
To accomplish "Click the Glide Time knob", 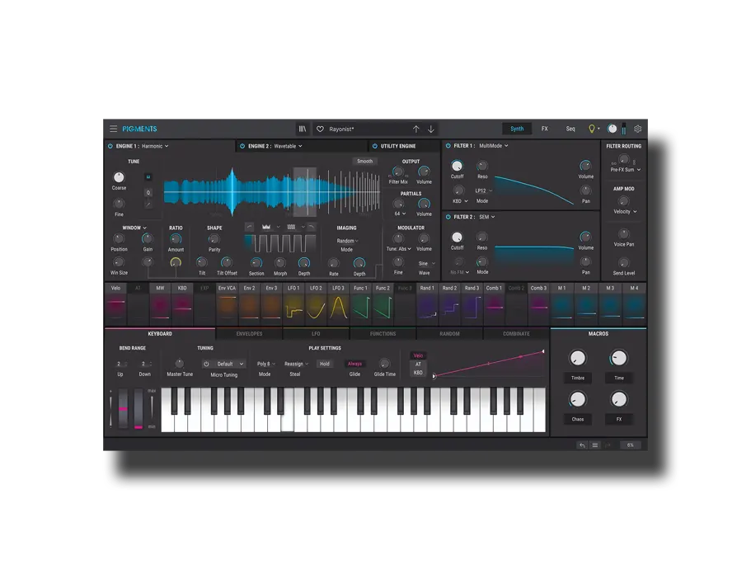I will (x=384, y=364).
